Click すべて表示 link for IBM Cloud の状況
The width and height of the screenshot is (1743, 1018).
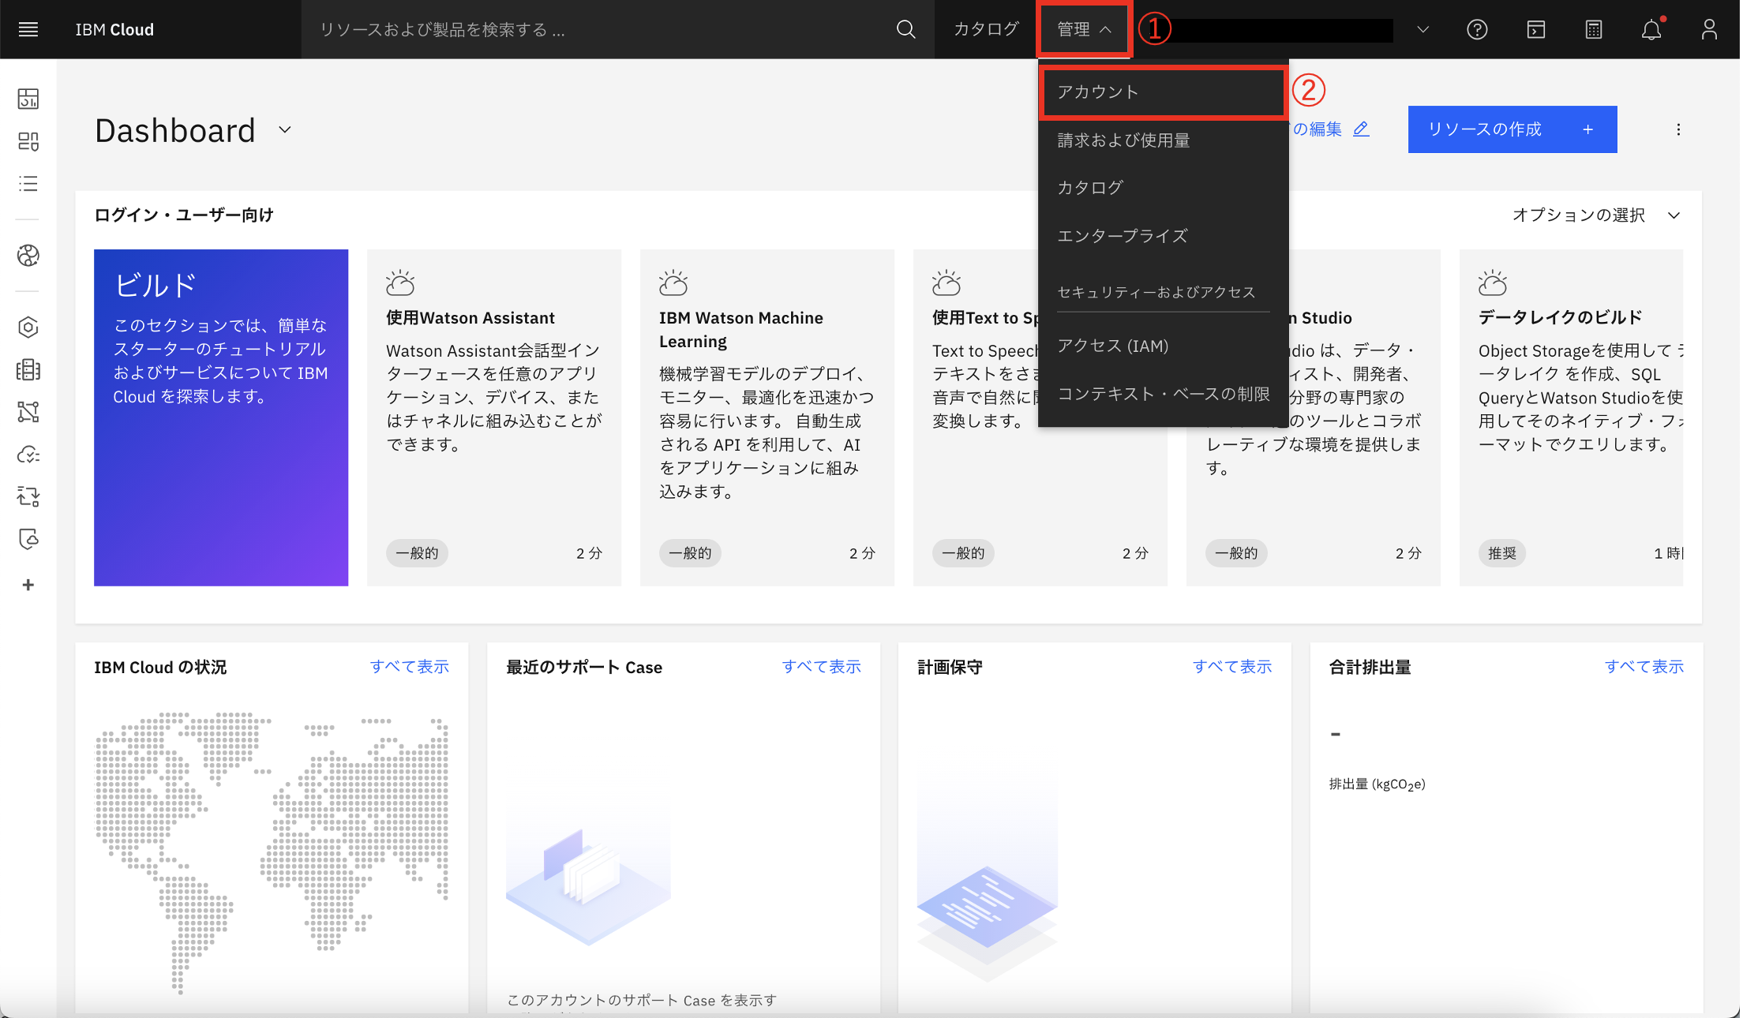click(409, 667)
